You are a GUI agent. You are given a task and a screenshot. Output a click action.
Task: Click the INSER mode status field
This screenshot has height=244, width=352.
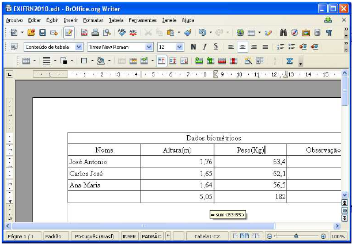coord(128,236)
